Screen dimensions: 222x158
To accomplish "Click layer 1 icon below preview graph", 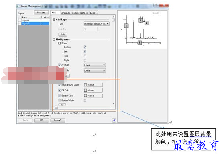I will coord(139,43).
